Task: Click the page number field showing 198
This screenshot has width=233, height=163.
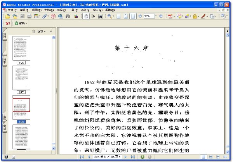Action: click(107, 157)
